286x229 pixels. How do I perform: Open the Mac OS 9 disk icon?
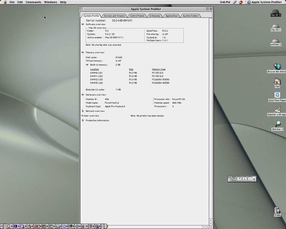(x=276, y=13)
